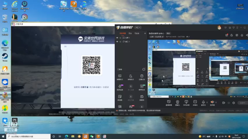Screen dimensions: 248x139
Task: Select the active orange 我的场景 tab
Action: pyautogui.click(x=122, y=33)
